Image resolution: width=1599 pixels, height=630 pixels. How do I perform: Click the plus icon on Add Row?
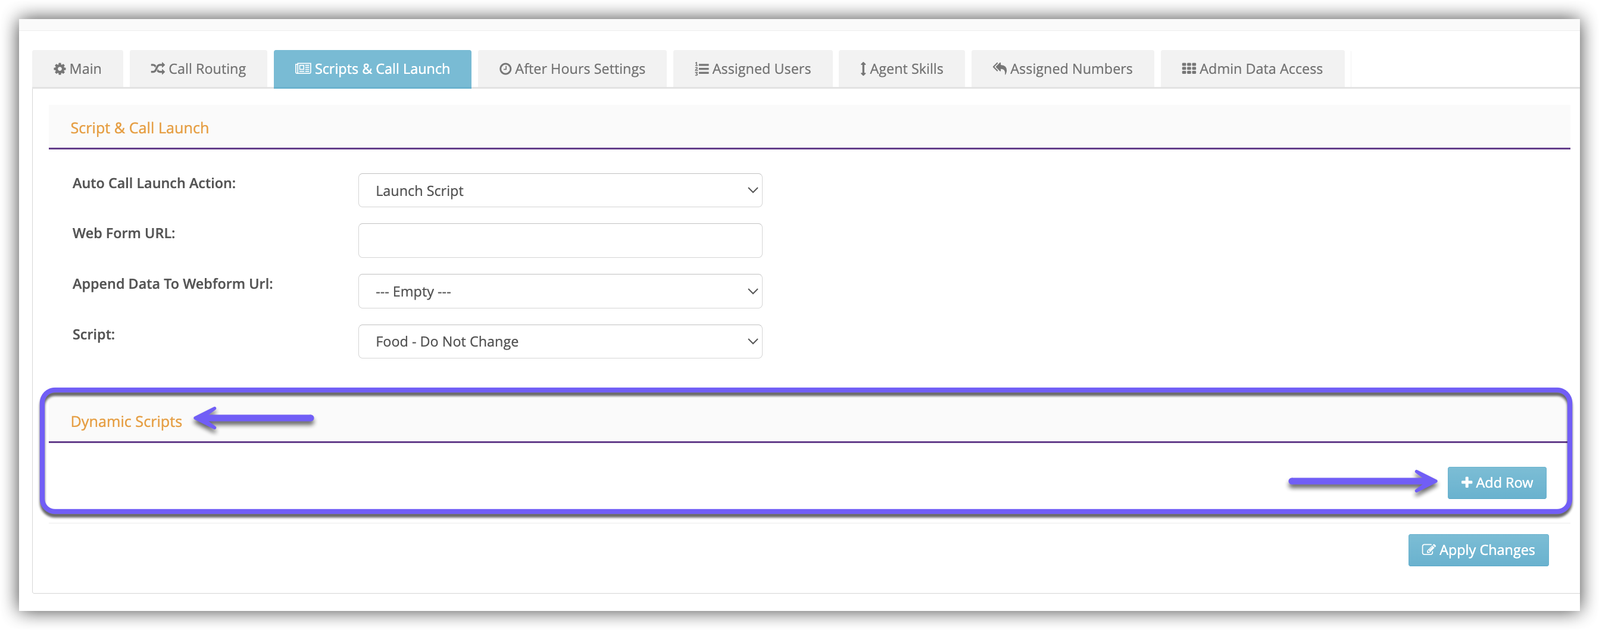coord(1467,482)
